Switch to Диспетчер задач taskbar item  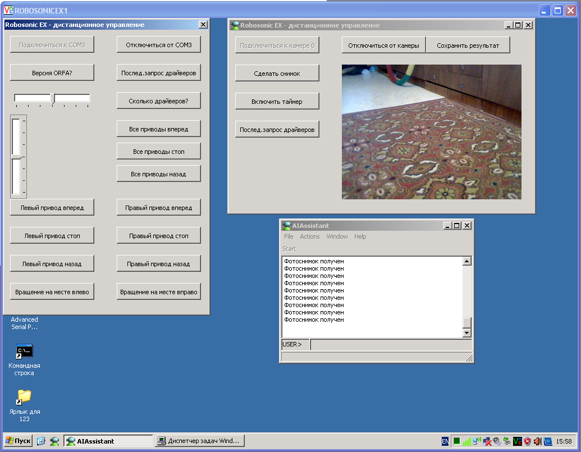point(200,441)
